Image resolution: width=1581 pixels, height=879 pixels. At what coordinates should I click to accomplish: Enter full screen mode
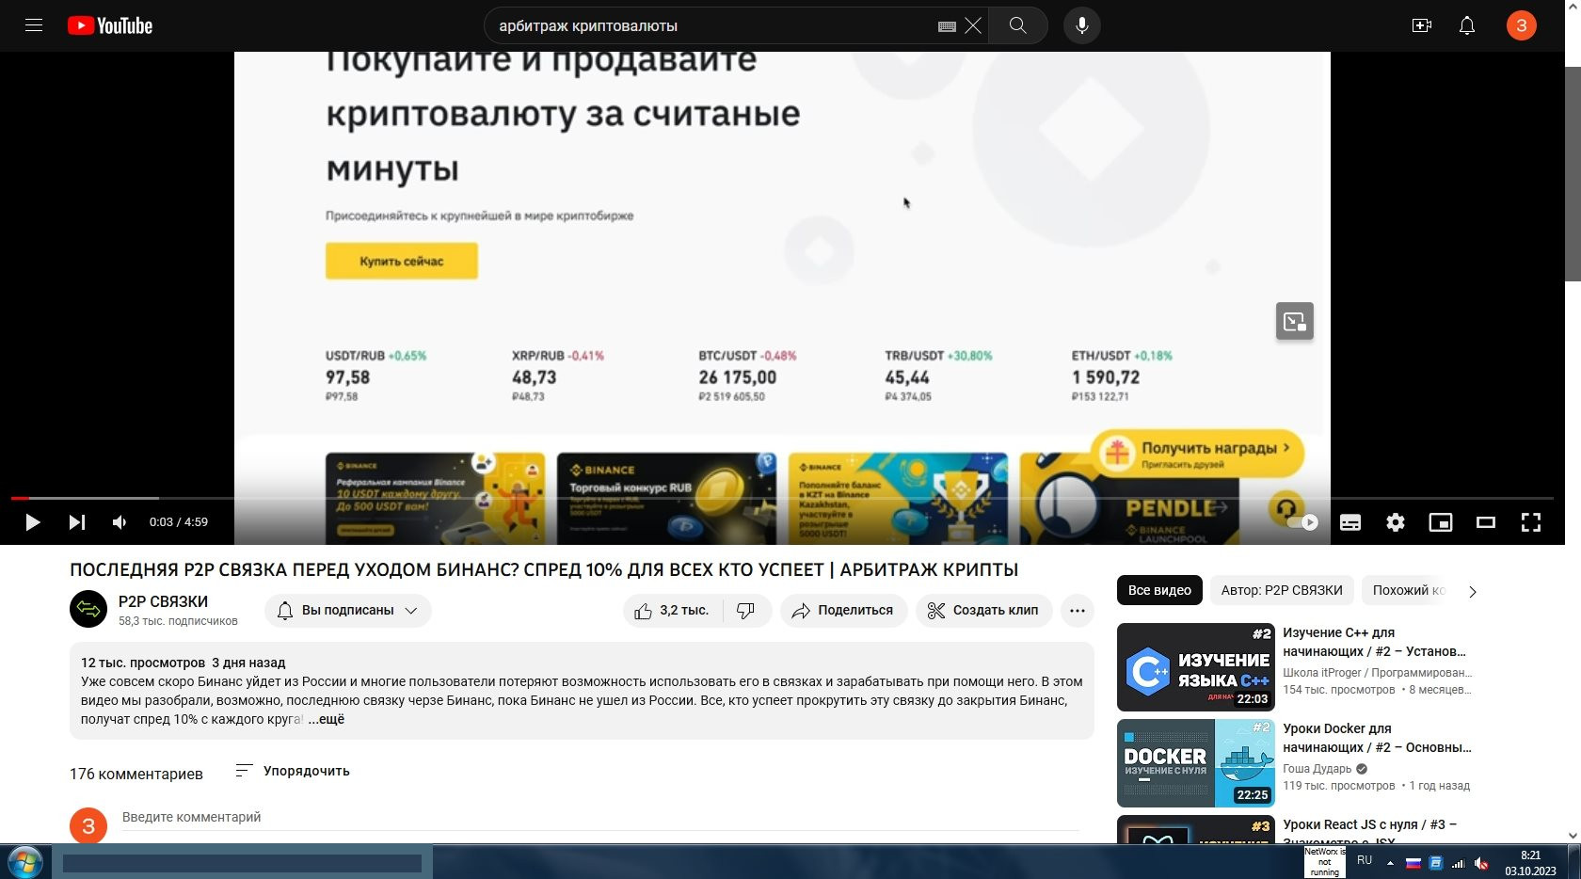point(1531,522)
